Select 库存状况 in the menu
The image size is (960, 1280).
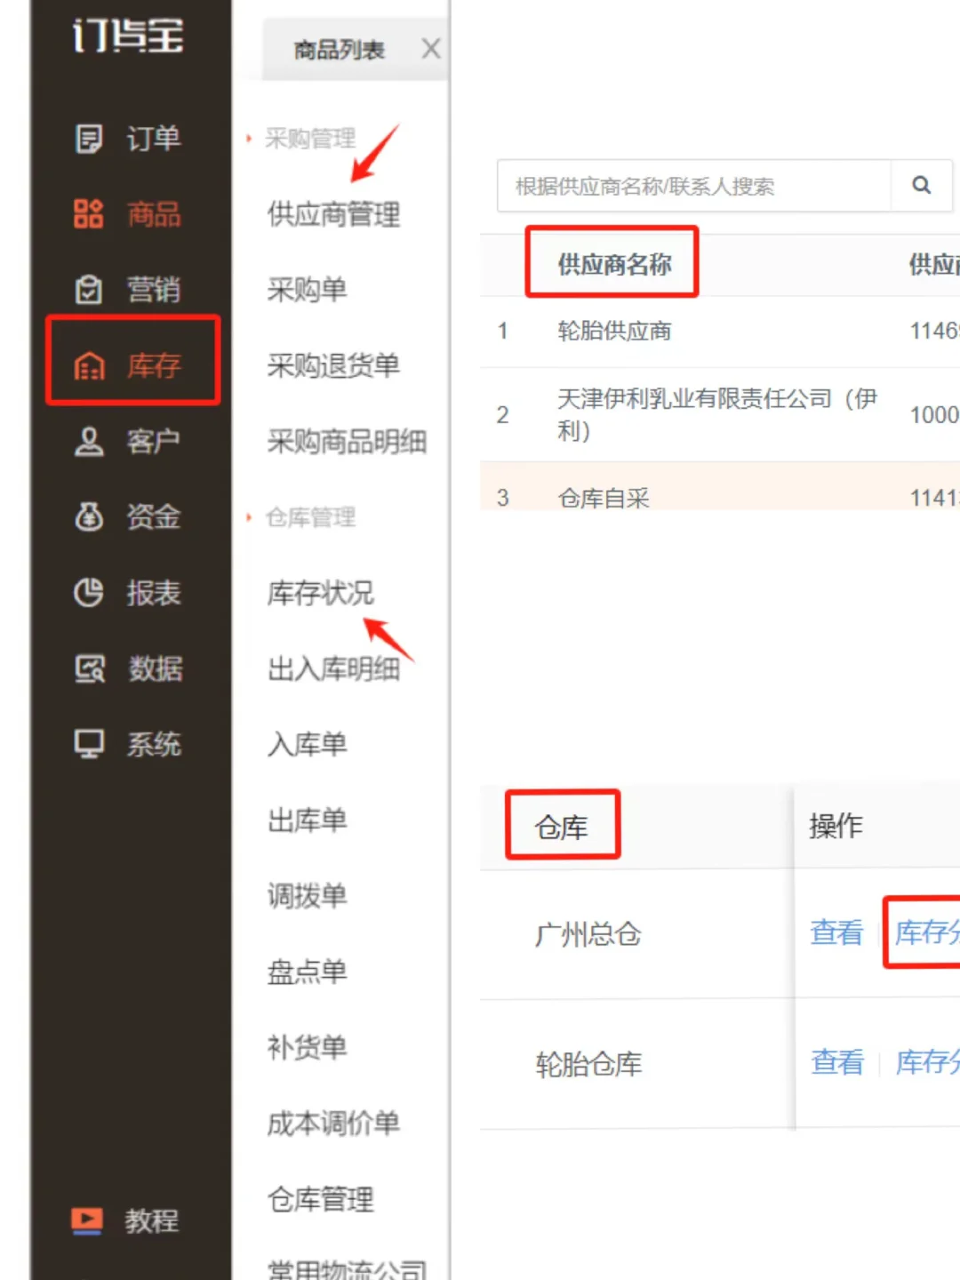320,593
